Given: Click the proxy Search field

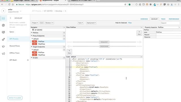Looking at the screenshot, I should [170, 23].
